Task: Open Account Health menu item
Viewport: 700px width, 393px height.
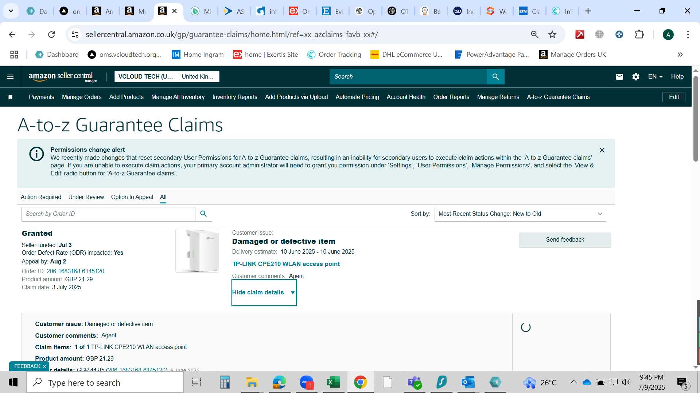Action: (x=406, y=97)
